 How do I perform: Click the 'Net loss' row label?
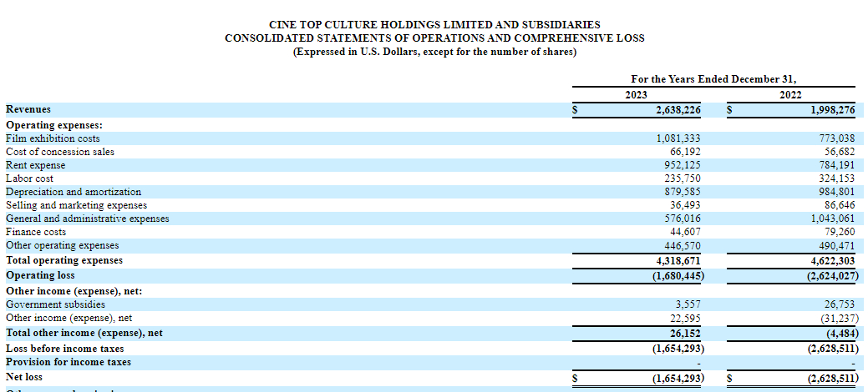[x=23, y=376]
